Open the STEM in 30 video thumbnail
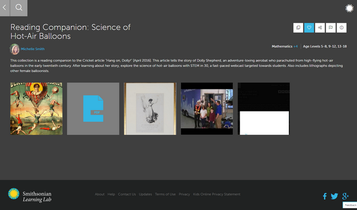Viewport: 357px width, 210px height. click(207, 109)
